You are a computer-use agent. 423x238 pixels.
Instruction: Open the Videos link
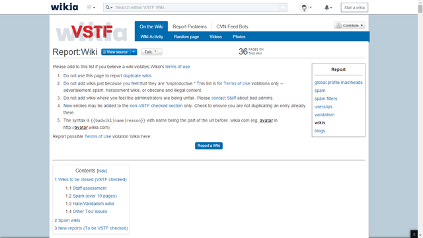click(215, 37)
